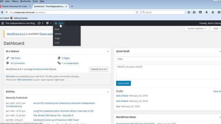Open The Stream Will Never Die post

tap(53, 115)
